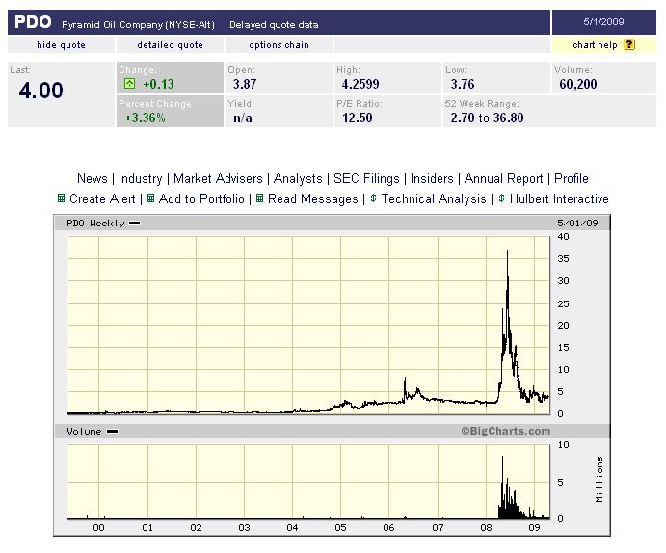Select the hide quote tab

coord(61,45)
